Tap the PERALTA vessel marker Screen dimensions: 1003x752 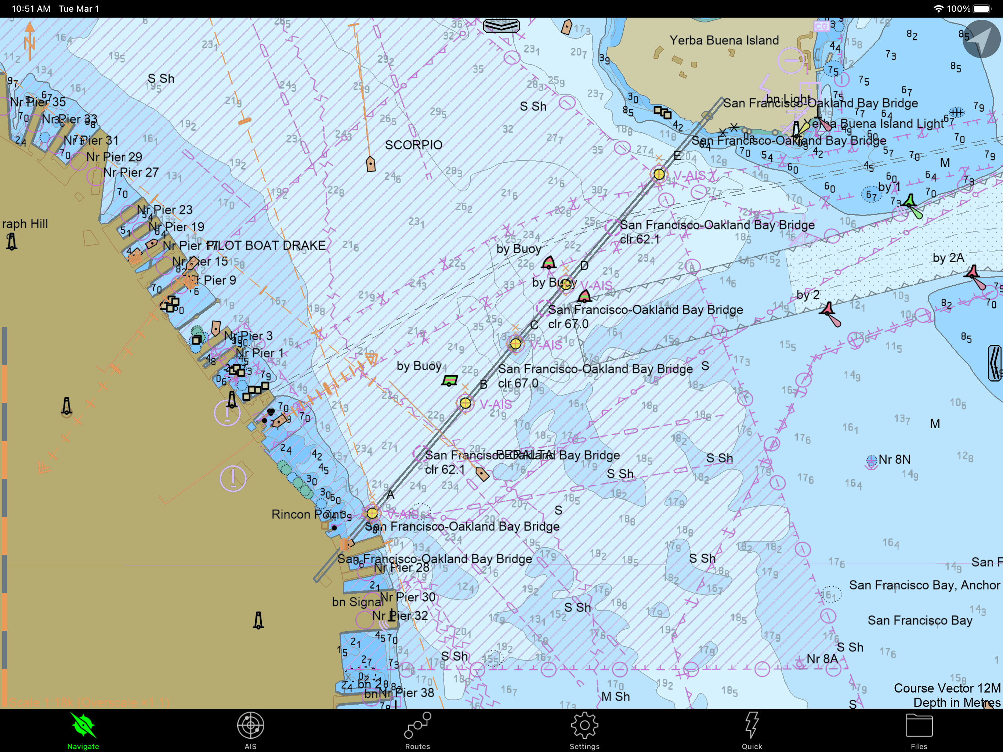coord(482,474)
